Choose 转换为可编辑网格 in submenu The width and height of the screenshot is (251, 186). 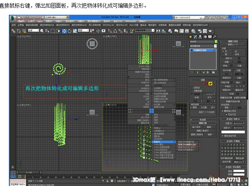(186, 142)
